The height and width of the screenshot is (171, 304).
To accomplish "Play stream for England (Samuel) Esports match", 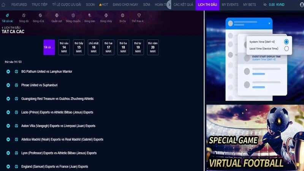I will tap(8, 166).
